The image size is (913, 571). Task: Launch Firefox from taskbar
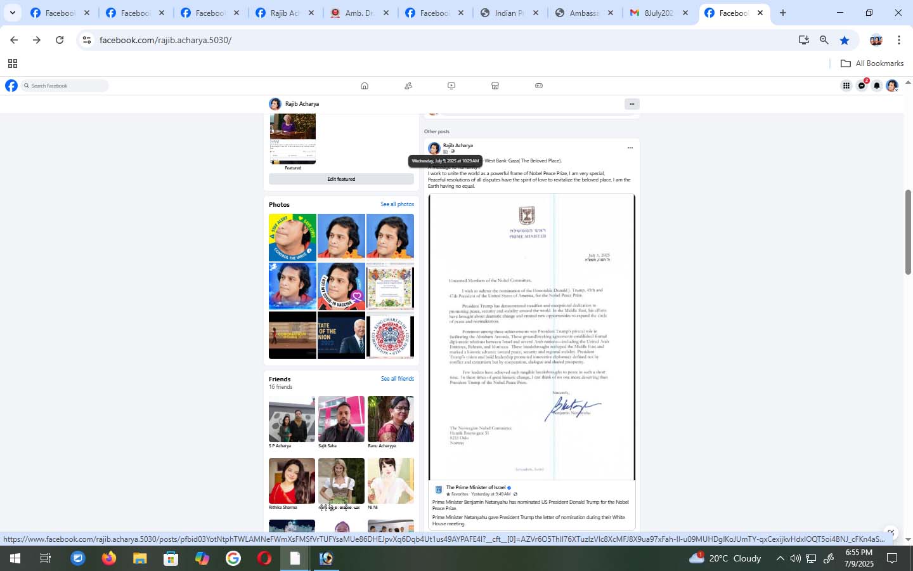(x=109, y=558)
